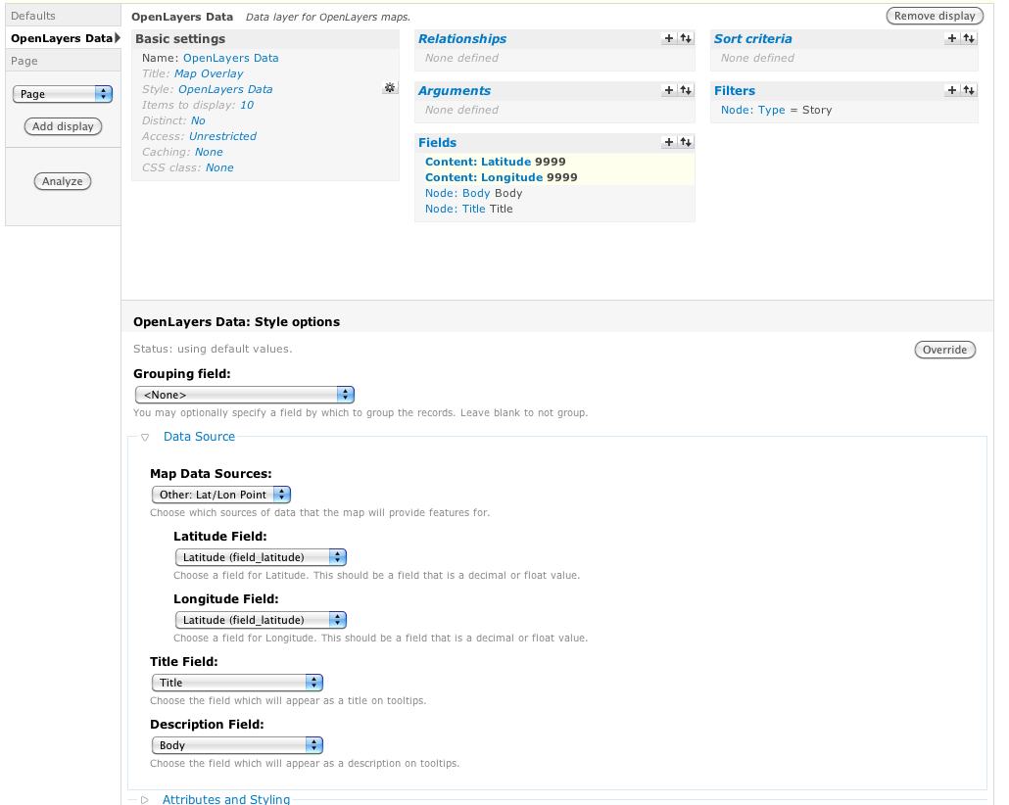
Task: Open the Node: Body field
Action: pyautogui.click(x=457, y=193)
